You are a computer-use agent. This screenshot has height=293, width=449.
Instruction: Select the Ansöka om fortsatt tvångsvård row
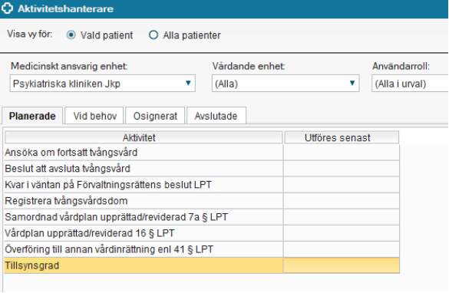202,153
